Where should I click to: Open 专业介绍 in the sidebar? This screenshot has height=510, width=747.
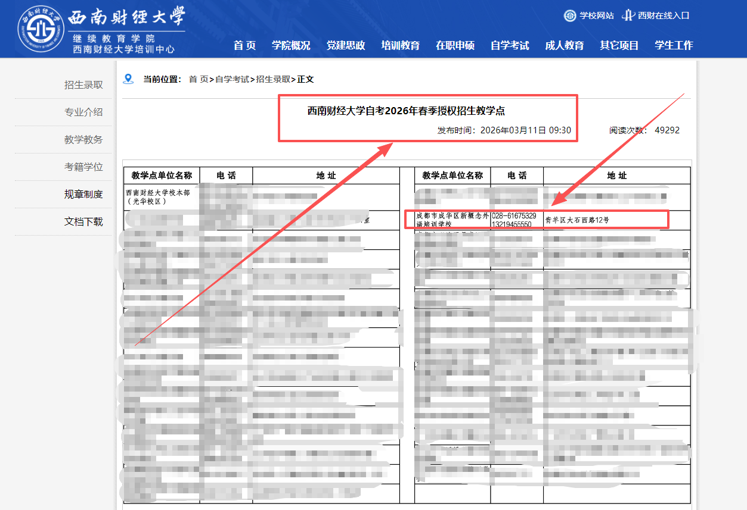[x=83, y=112]
